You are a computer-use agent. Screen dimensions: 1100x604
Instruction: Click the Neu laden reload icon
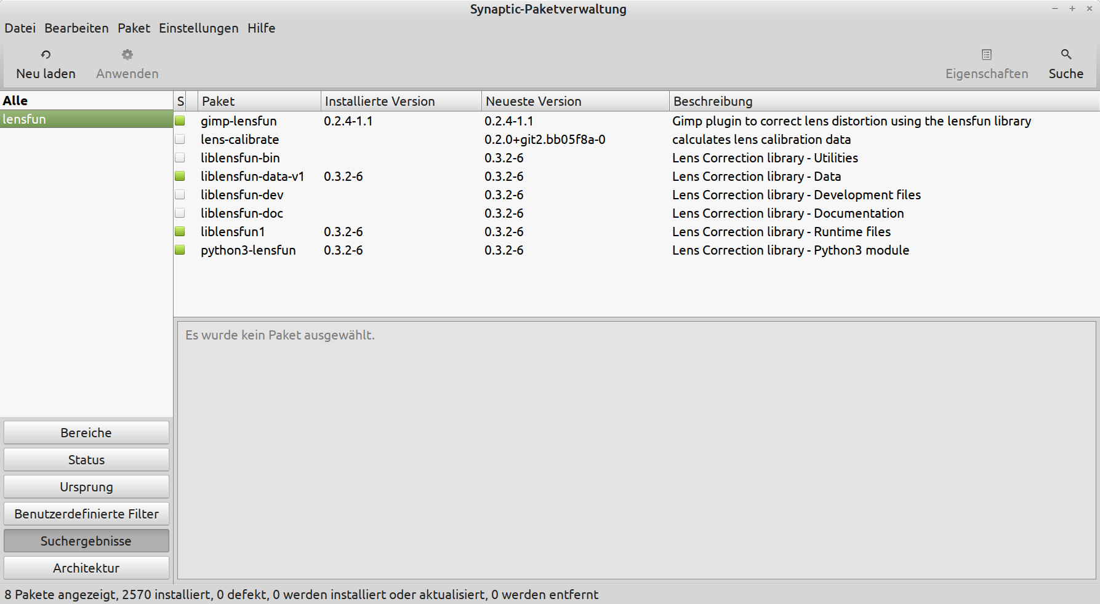point(46,55)
